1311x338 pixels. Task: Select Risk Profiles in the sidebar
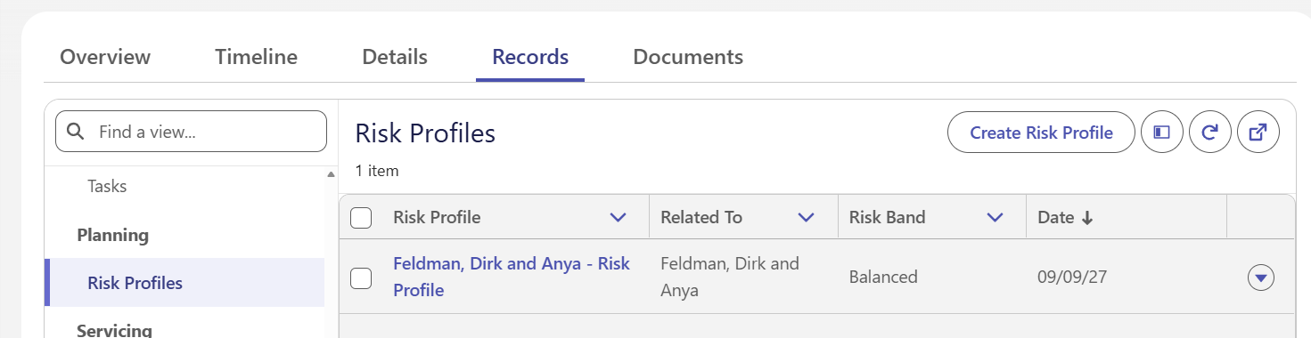[x=184, y=283]
